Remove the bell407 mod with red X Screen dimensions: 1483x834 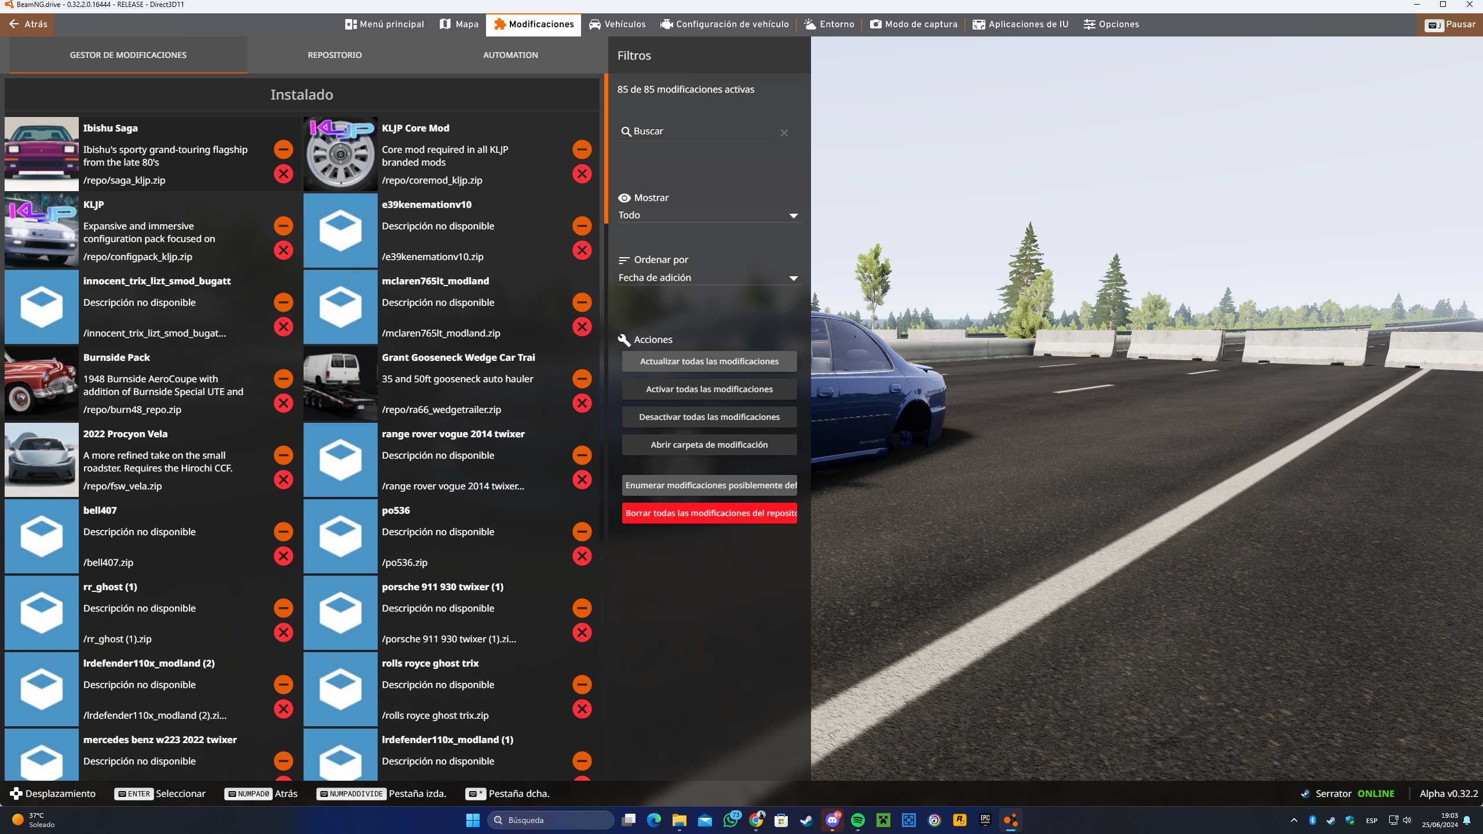point(283,556)
